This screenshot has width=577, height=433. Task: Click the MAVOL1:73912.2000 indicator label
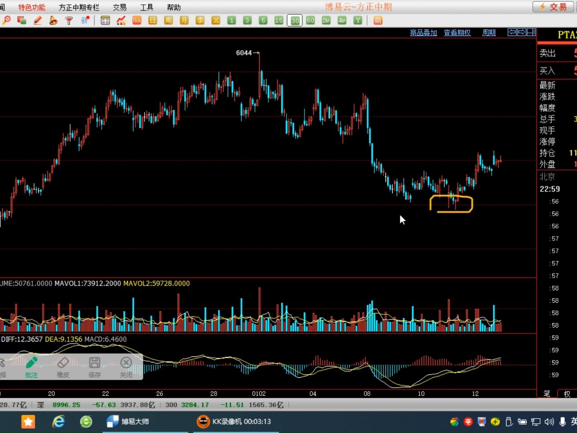(88, 283)
